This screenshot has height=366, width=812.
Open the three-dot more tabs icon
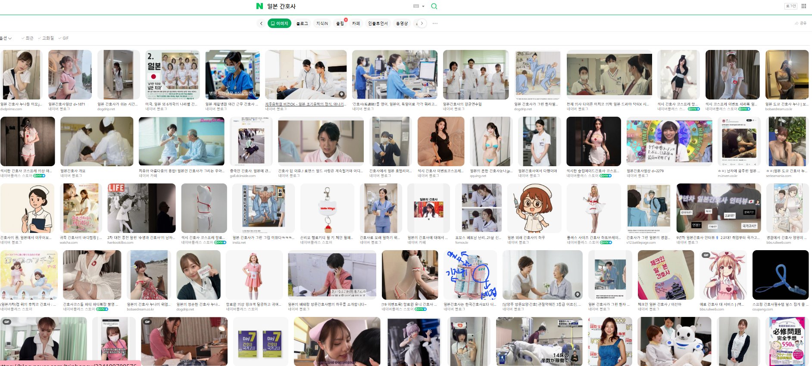[435, 23]
